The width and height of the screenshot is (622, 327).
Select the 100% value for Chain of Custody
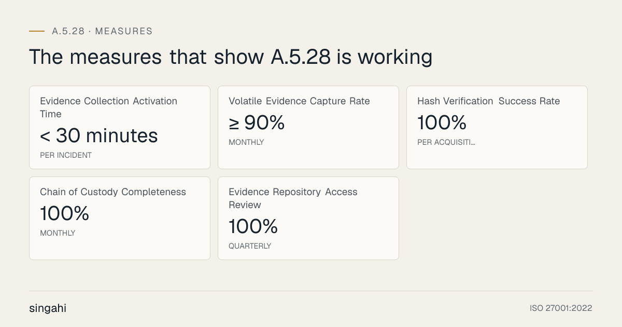pos(65,213)
